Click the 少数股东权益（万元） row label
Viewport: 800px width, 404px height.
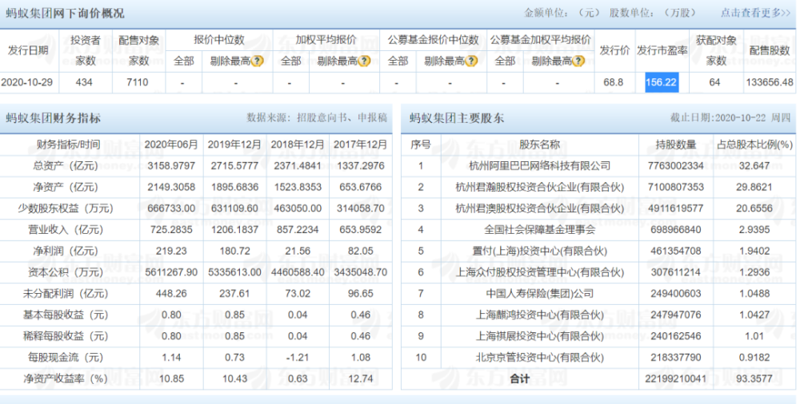[66, 208]
